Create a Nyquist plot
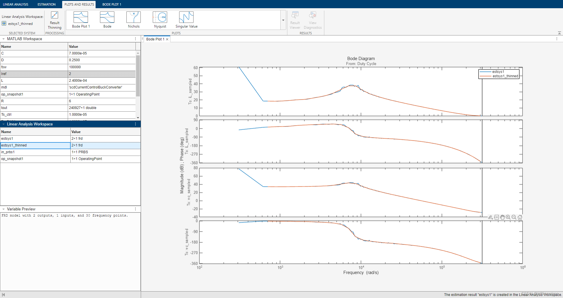The height and width of the screenshot is (298, 563). coord(160,20)
